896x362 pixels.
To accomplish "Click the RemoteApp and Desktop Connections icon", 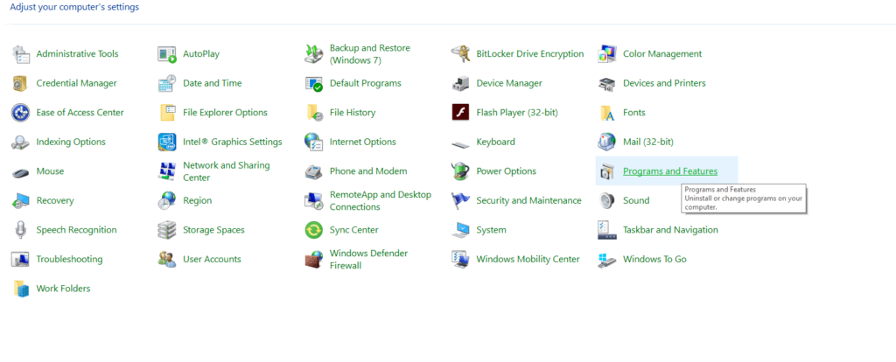I will 314,200.
